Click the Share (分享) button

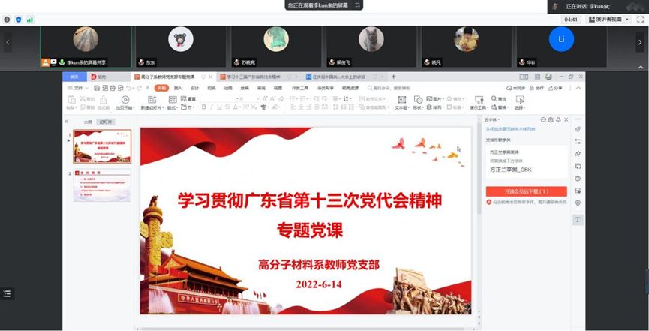point(555,88)
